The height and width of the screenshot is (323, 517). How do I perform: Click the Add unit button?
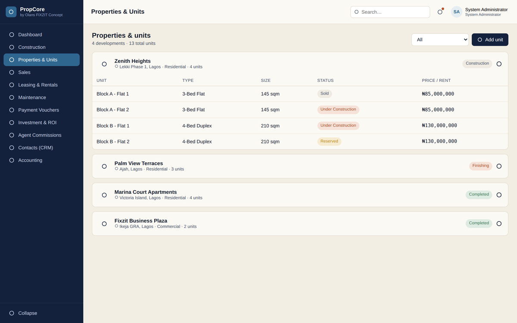click(x=490, y=40)
